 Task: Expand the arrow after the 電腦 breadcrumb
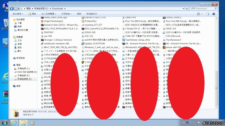coord(32,9)
